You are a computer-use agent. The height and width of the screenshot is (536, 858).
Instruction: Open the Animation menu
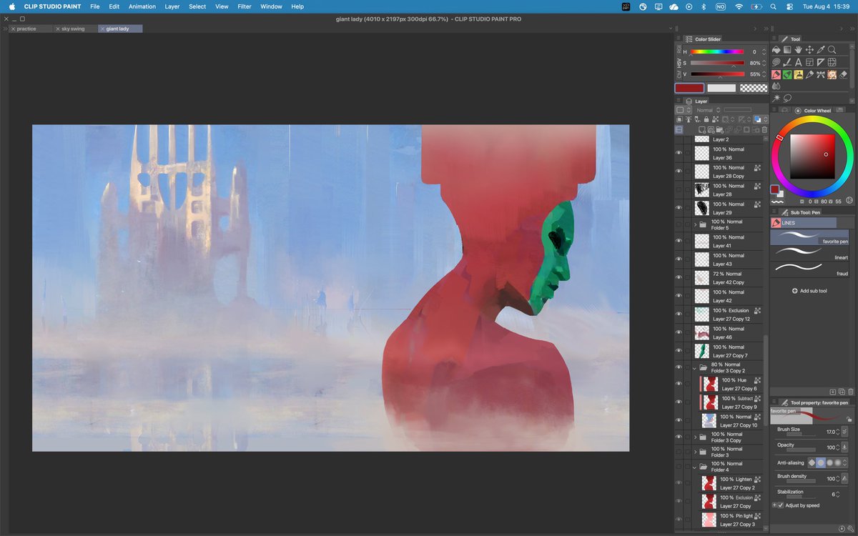(142, 6)
